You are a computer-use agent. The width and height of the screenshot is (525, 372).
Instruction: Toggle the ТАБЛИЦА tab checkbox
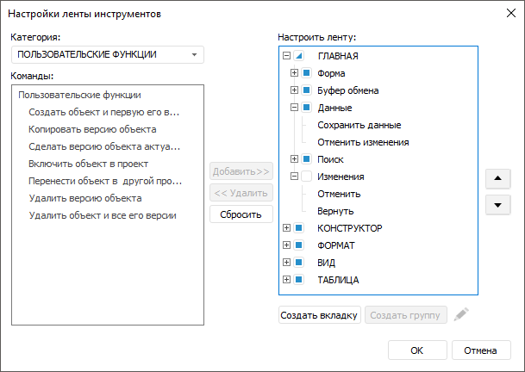click(298, 280)
